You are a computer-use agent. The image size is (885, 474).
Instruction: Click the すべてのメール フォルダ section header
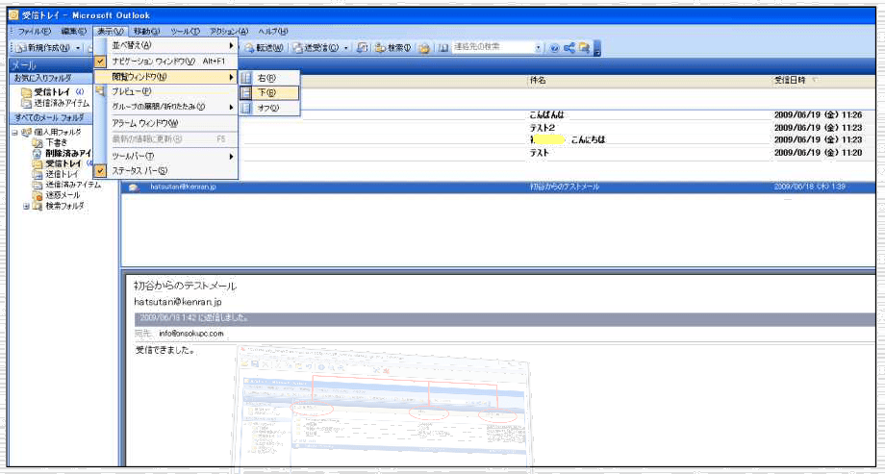tap(51, 118)
